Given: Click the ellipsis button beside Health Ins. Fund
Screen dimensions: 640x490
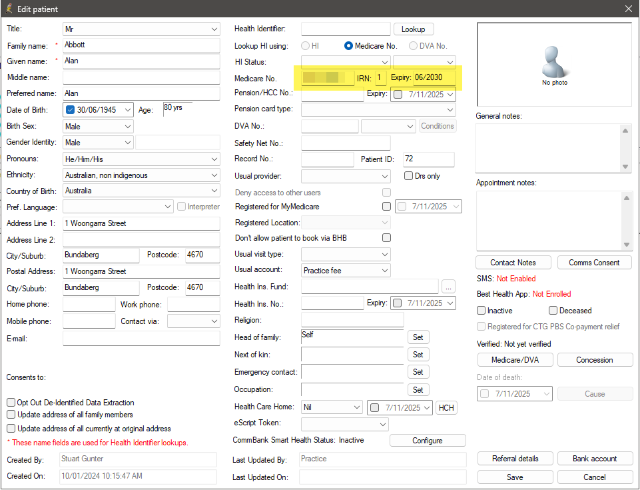Looking at the screenshot, I should click(448, 287).
